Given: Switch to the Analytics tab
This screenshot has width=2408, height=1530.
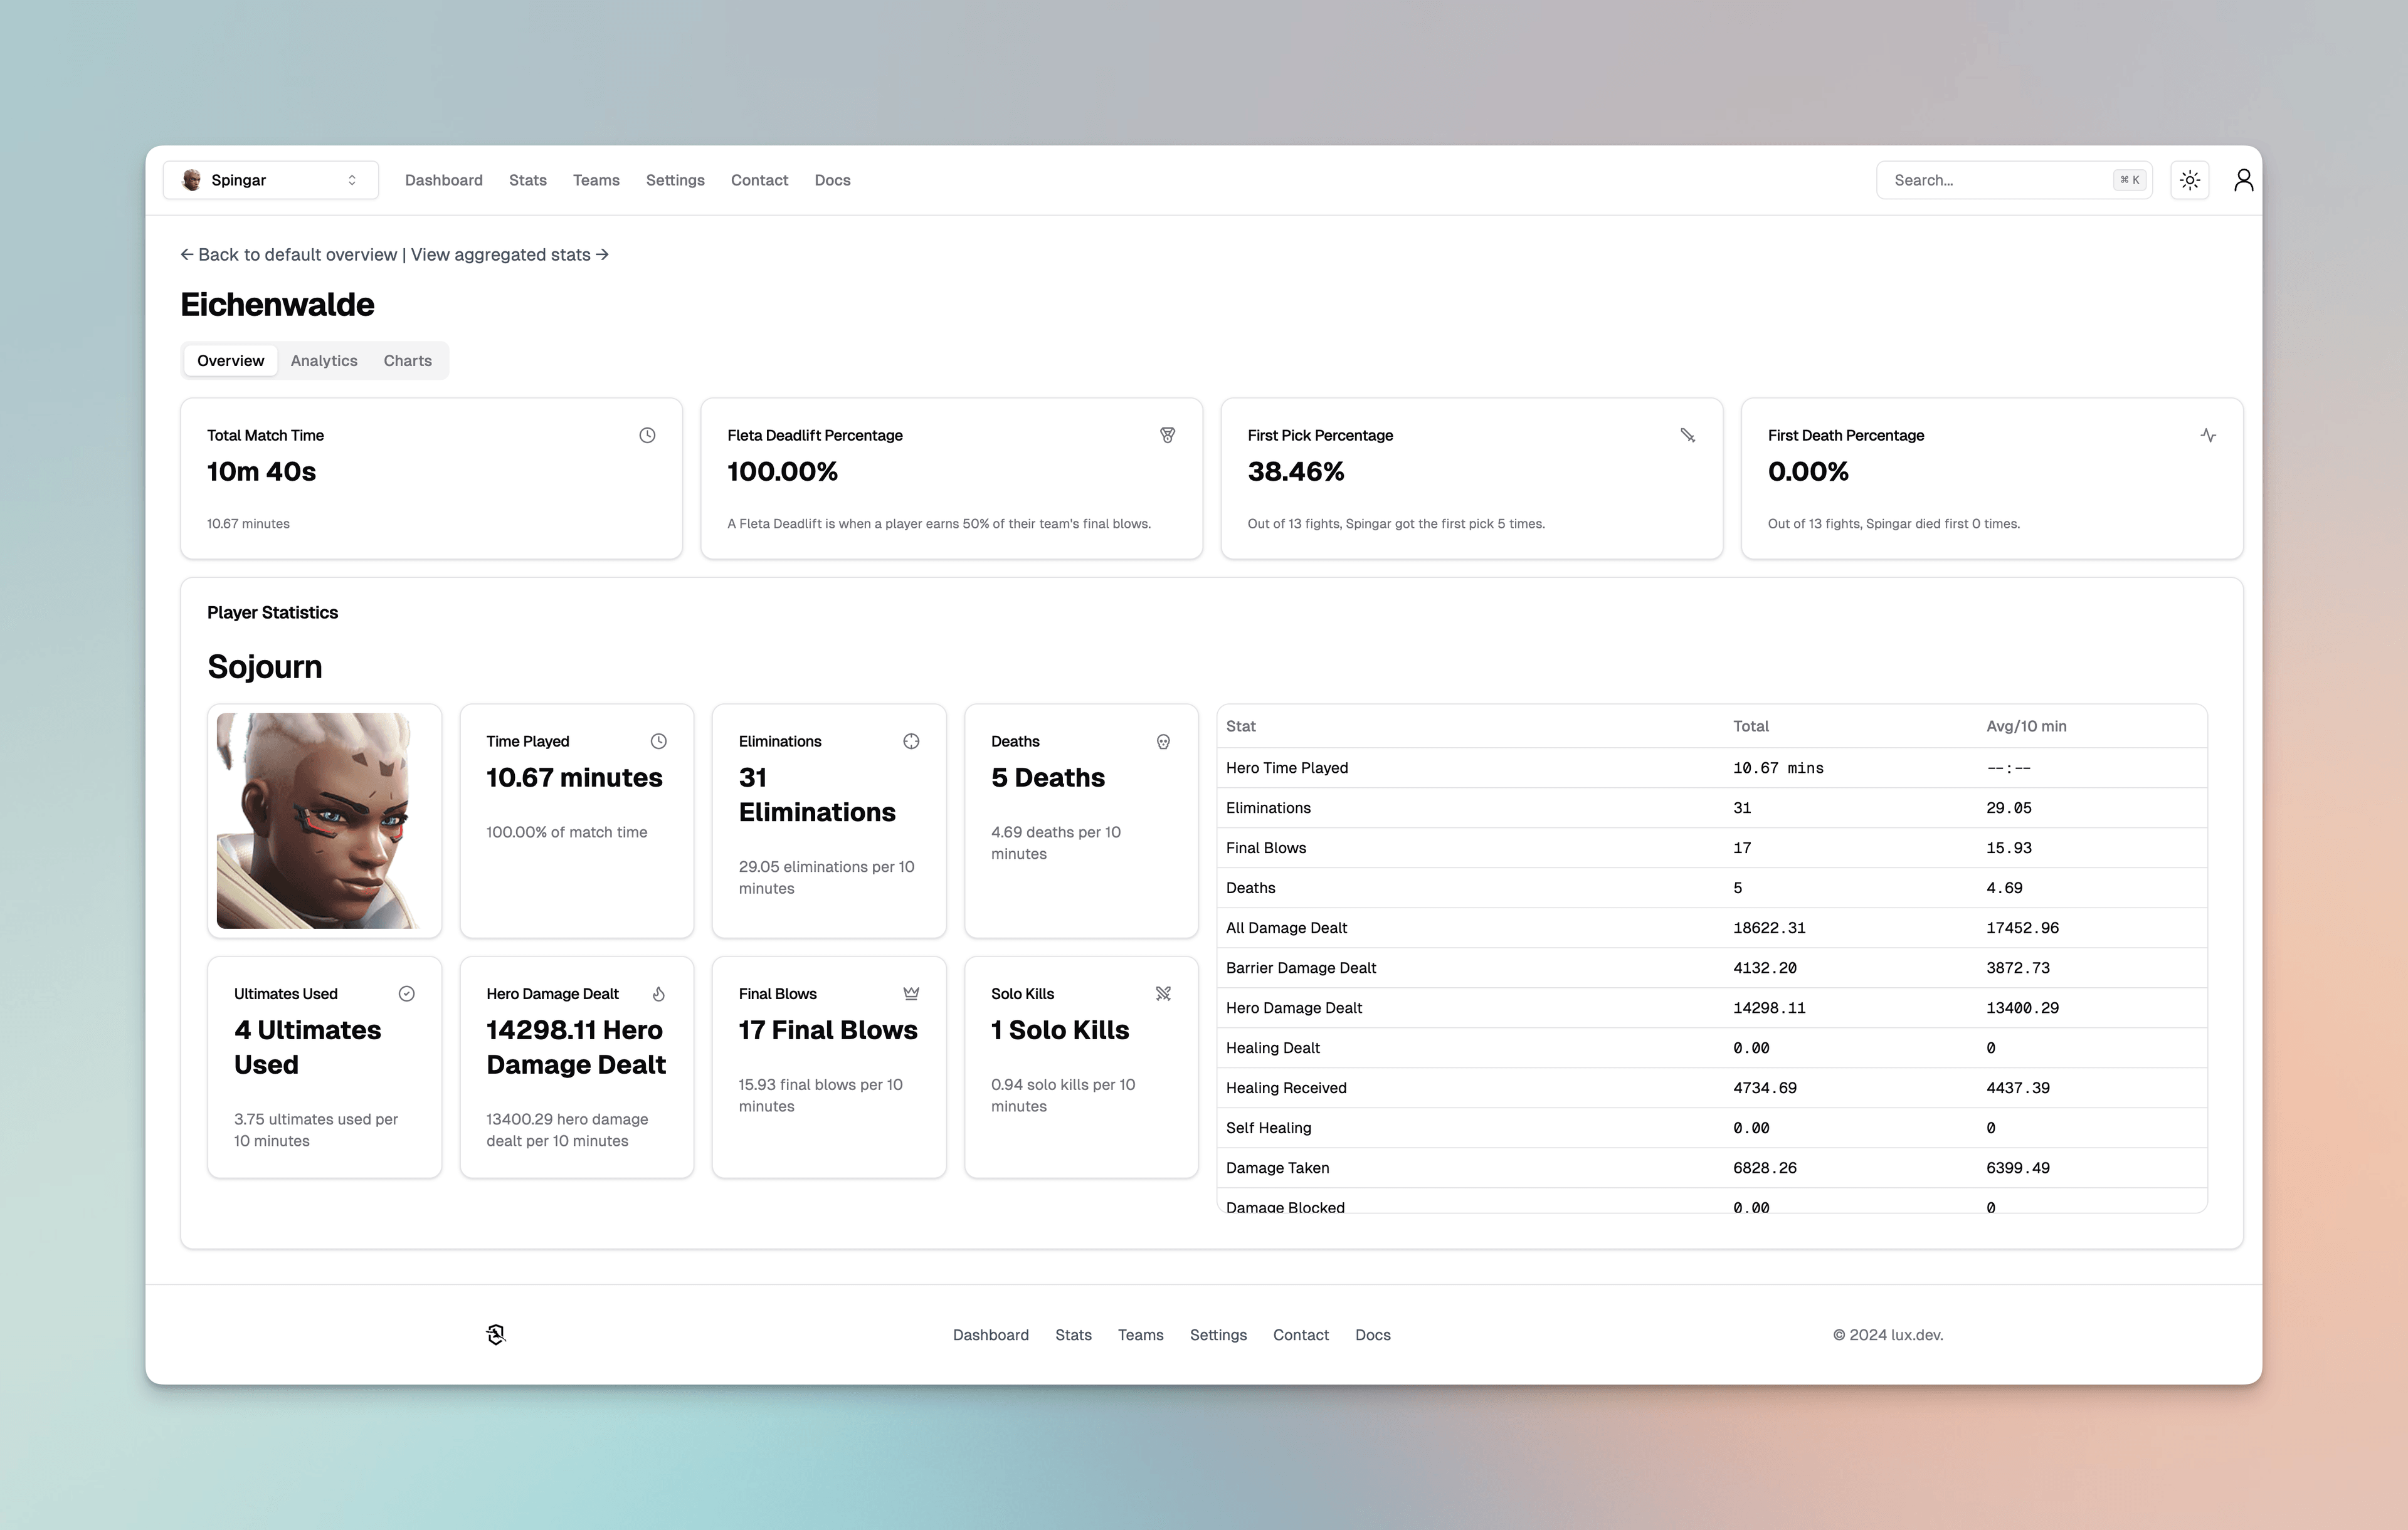Looking at the screenshot, I should (x=324, y=361).
